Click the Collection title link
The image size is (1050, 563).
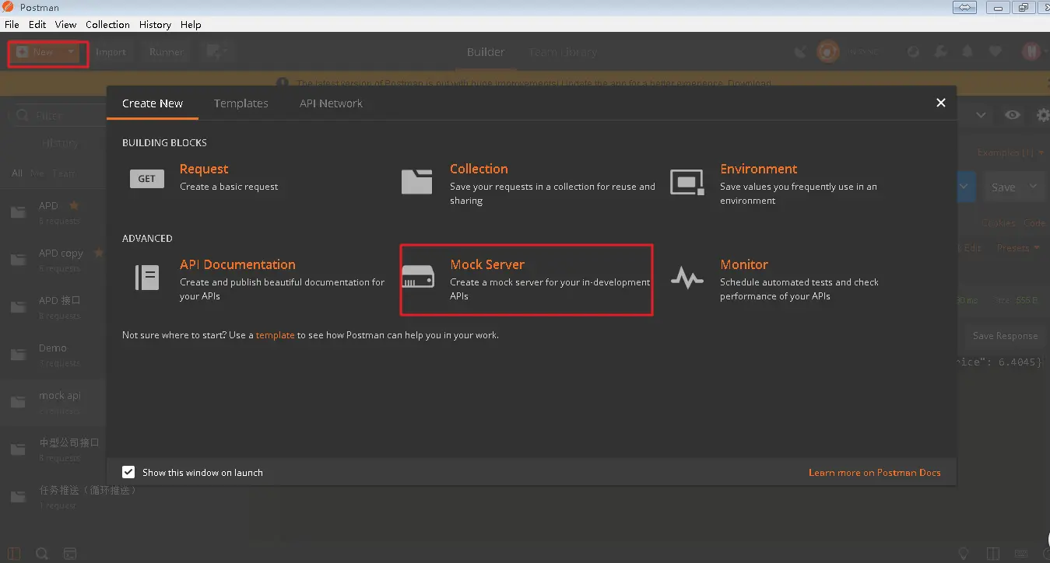click(x=479, y=169)
